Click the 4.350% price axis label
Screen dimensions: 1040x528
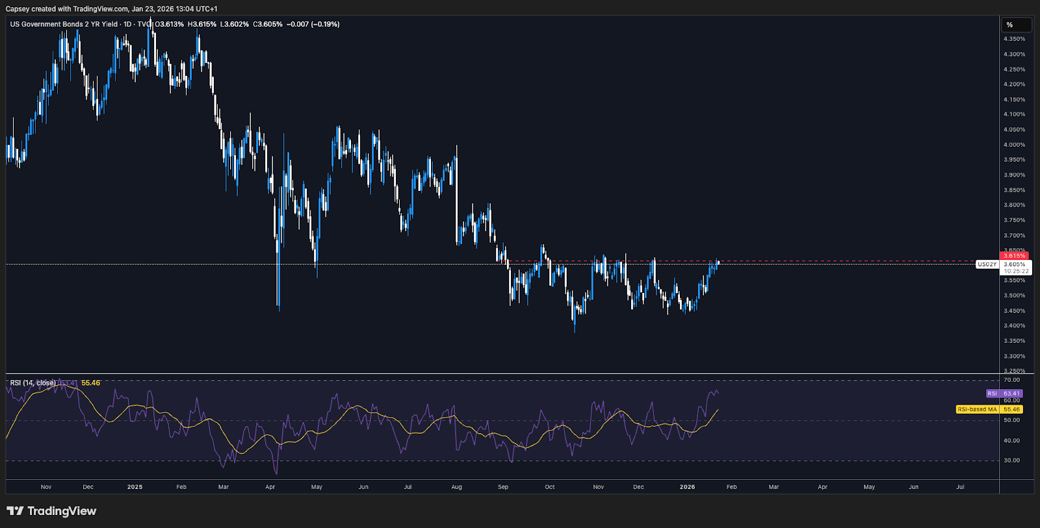pos(1014,39)
